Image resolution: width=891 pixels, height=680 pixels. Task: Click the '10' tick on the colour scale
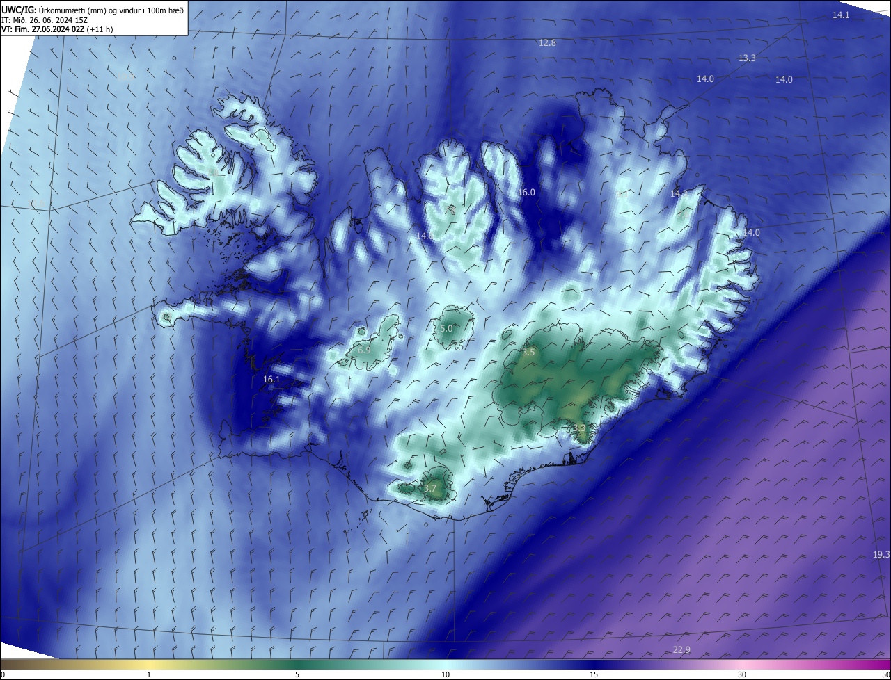(x=445, y=674)
